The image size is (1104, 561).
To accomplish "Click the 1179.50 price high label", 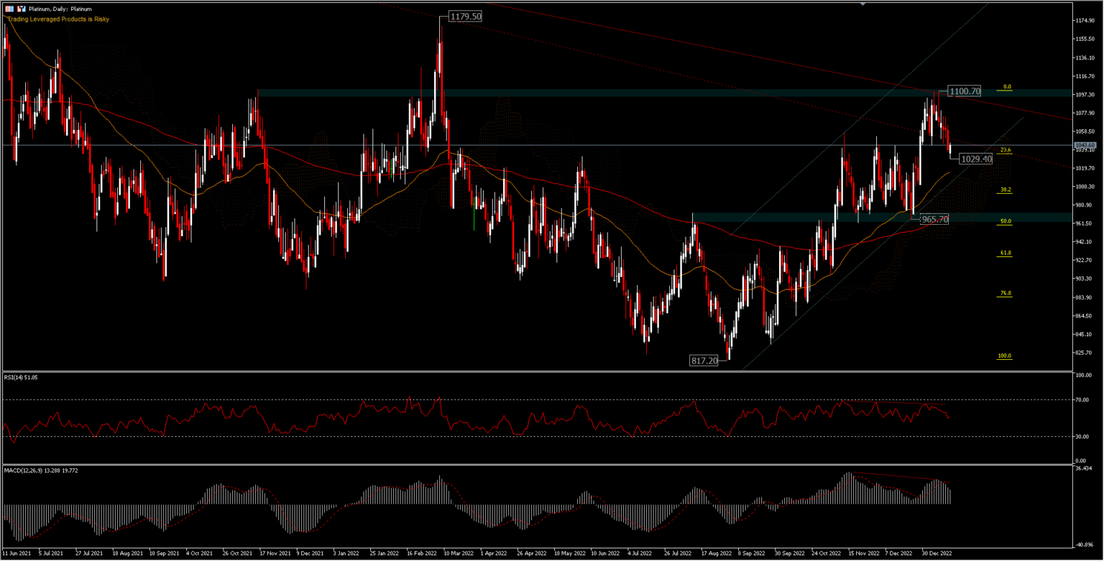I will 464,16.
